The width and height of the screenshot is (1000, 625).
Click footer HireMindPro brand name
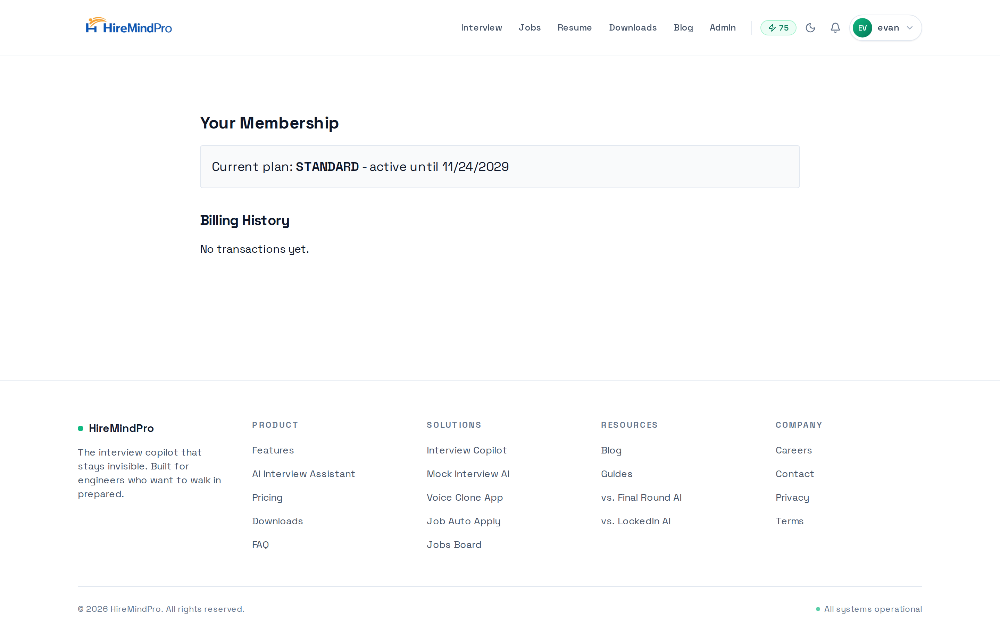121,428
